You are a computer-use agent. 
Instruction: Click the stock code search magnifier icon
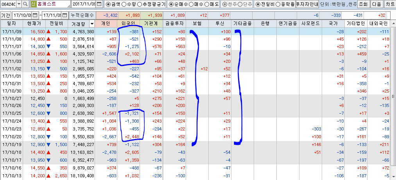pos(25,4)
